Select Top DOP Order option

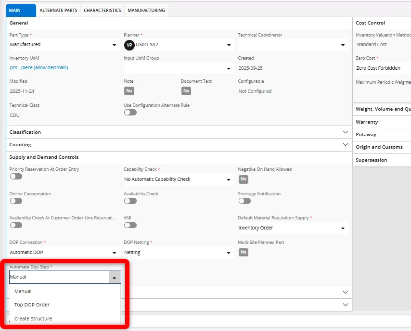point(32,305)
